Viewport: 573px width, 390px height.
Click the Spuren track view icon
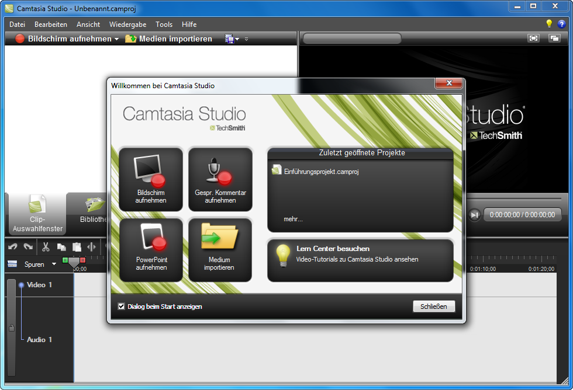(12, 264)
